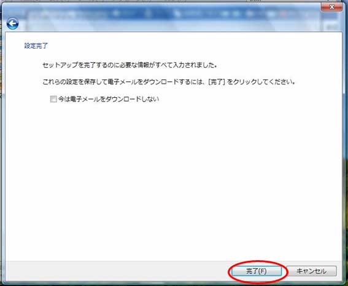
Task: Click the footer gap between 完了(F) and キャンセル
Action: coord(284,271)
